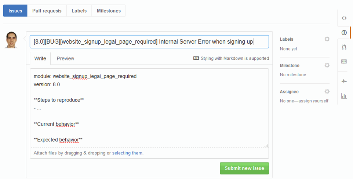353x179 pixels.
Task: Click the Submit new issue button
Action: point(244,168)
